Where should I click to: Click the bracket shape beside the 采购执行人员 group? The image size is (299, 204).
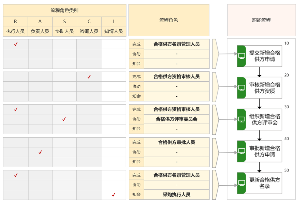pyautogui.click(x=215, y=185)
